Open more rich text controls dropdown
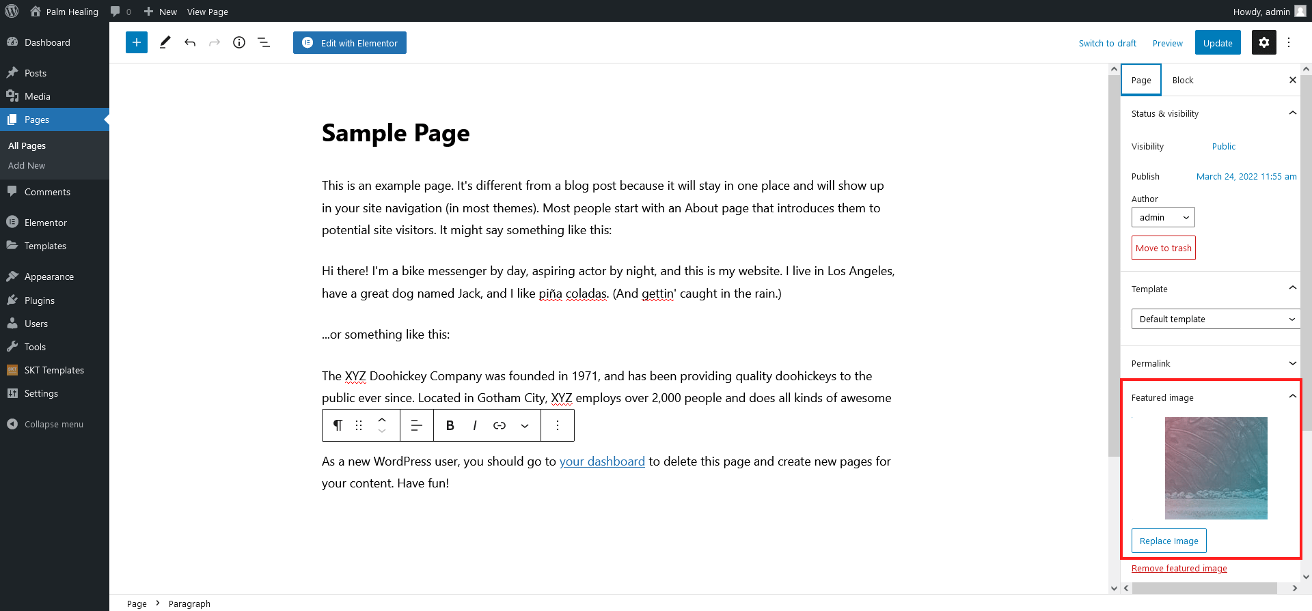Viewport: 1312px width, 611px height. (525, 425)
